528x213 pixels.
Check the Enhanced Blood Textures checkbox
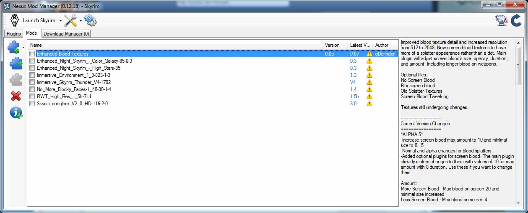point(32,54)
